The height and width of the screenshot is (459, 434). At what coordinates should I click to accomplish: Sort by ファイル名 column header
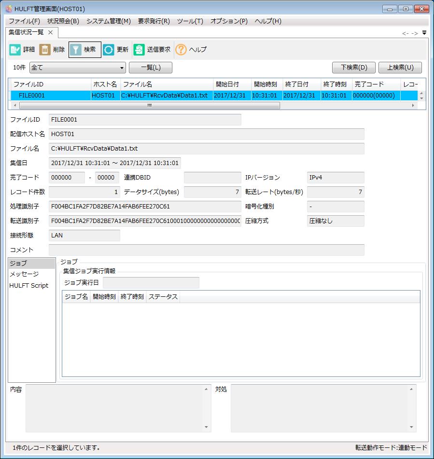point(167,84)
